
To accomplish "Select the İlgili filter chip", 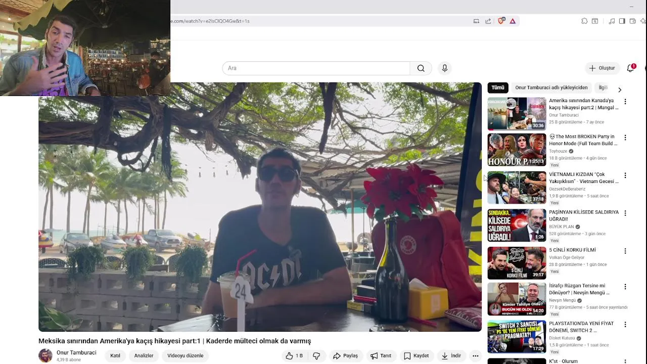I will [603, 87].
